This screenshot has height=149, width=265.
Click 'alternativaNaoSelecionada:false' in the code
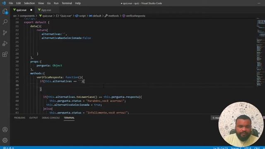(66, 38)
